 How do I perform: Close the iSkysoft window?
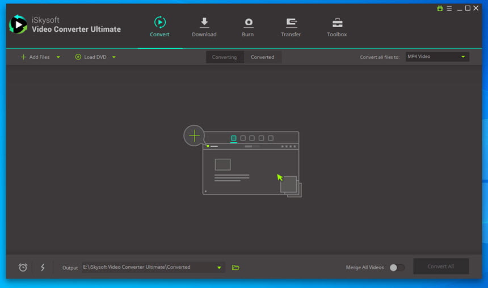[x=476, y=8]
